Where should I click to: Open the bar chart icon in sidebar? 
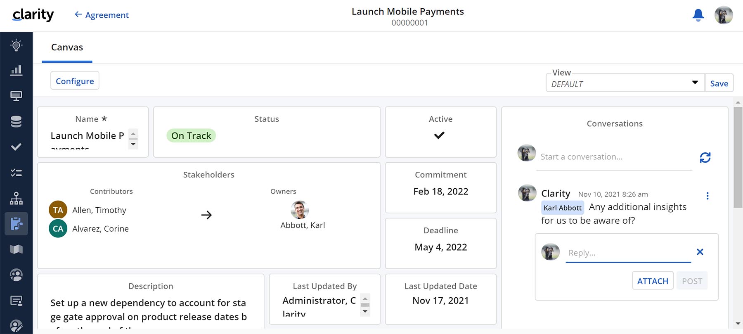click(x=16, y=70)
